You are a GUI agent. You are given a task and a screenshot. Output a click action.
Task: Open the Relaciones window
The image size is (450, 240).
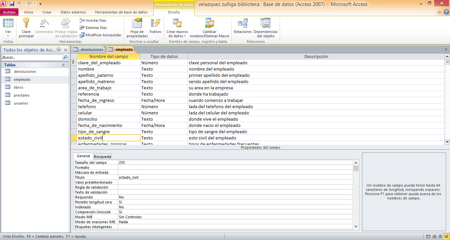[x=243, y=26]
